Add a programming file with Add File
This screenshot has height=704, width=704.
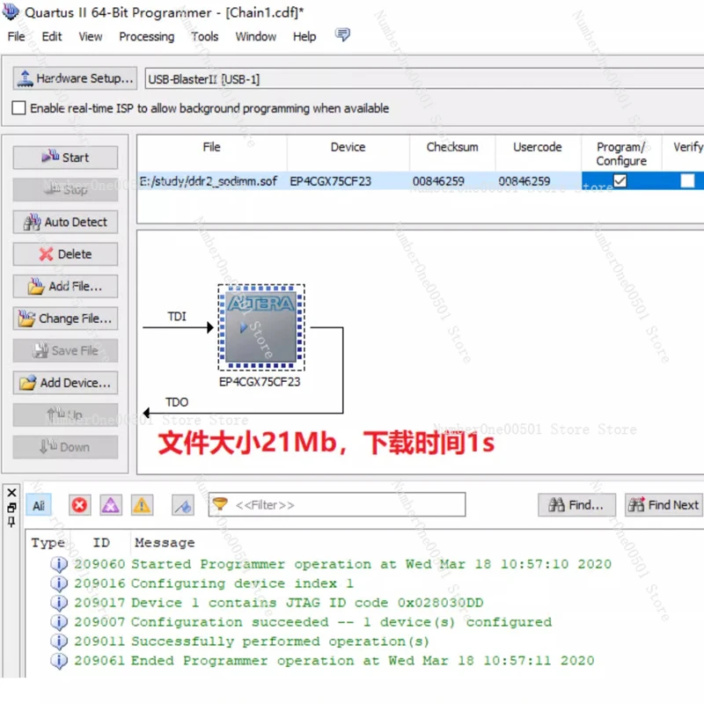tap(65, 286)
